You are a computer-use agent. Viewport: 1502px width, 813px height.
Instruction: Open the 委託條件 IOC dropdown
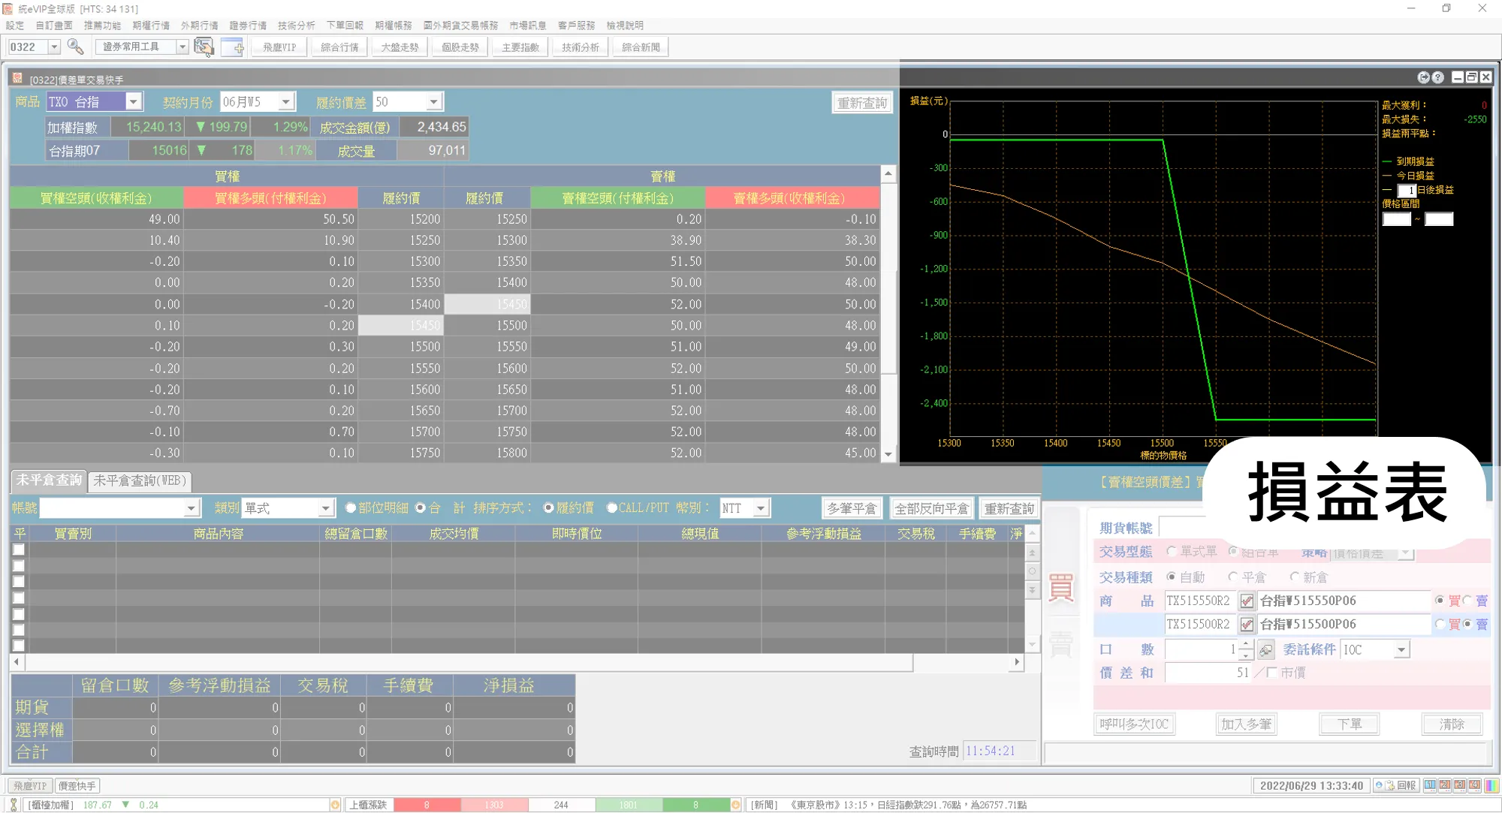(x=1401, y=650)
